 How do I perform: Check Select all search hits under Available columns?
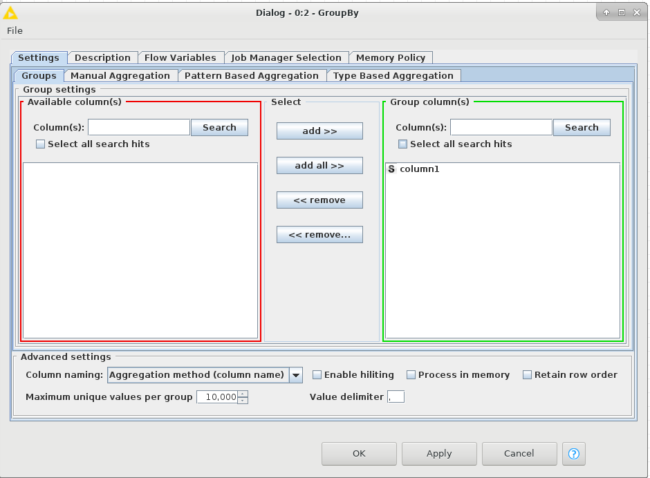coord(40,144)
